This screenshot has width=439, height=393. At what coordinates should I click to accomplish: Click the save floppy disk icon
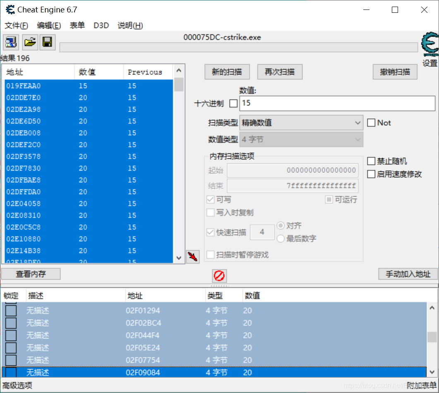click(47, 42)
